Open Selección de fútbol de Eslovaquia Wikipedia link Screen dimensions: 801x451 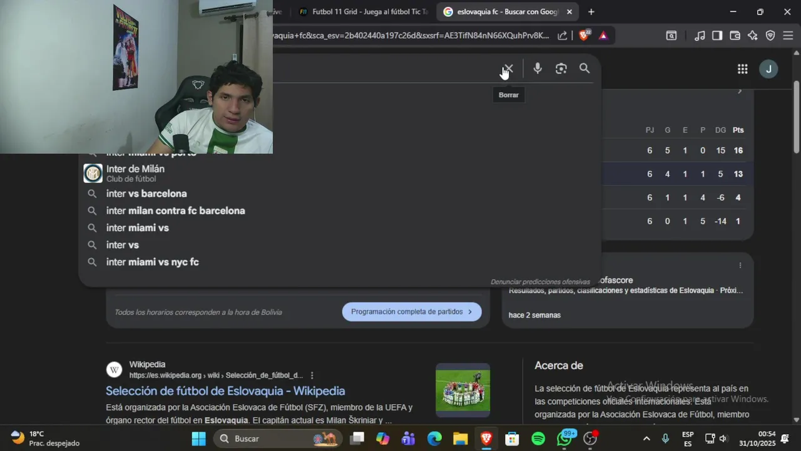tap(225, 391)
